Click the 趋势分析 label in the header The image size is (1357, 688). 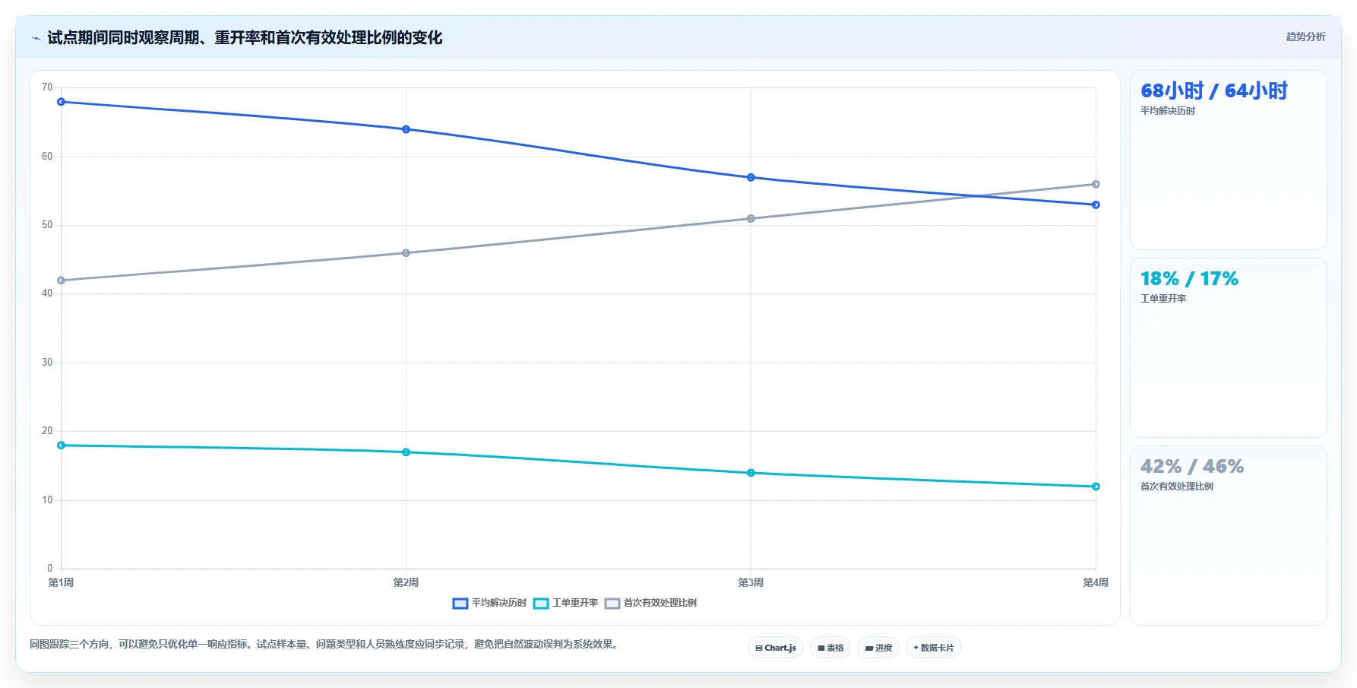click(x=1305, y=36)
